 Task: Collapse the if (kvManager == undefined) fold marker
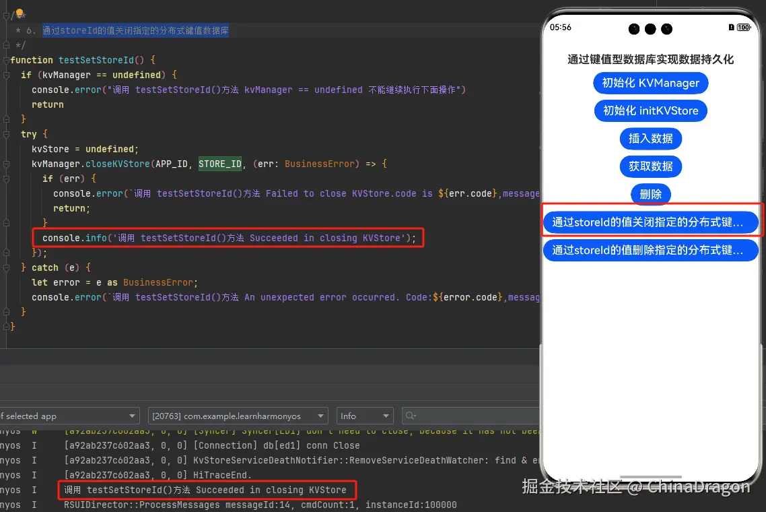[x=6, y=75]
